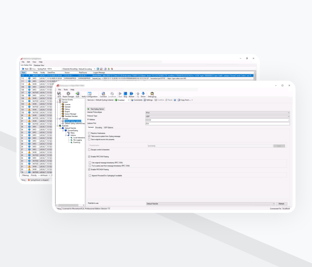
Task: Stop the service with the Stop icon
Action: (125, 94)
